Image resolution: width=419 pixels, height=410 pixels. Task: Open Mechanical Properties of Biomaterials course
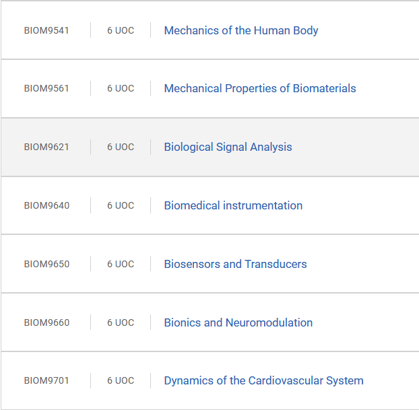[260, 88]
